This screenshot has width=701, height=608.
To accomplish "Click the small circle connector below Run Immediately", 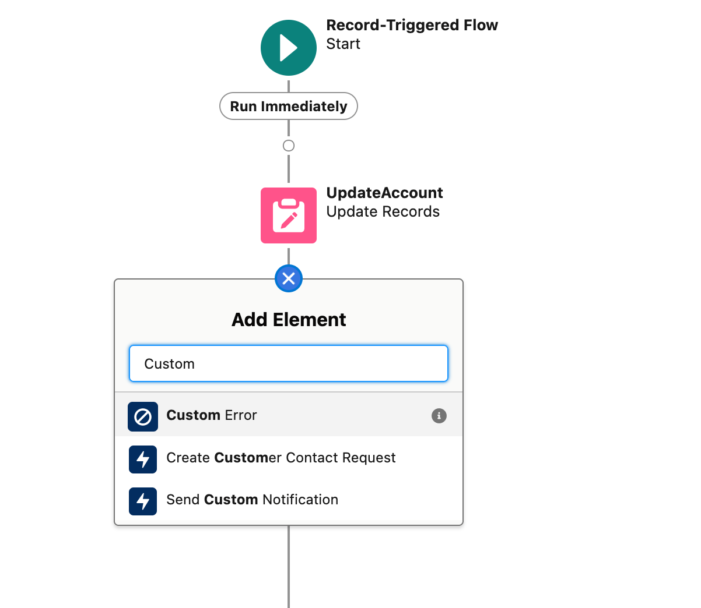I will pyautogui.click(x=288, y=146).
